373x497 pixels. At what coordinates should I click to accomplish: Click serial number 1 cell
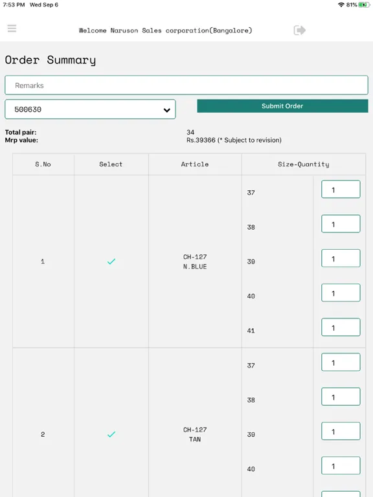43,261
